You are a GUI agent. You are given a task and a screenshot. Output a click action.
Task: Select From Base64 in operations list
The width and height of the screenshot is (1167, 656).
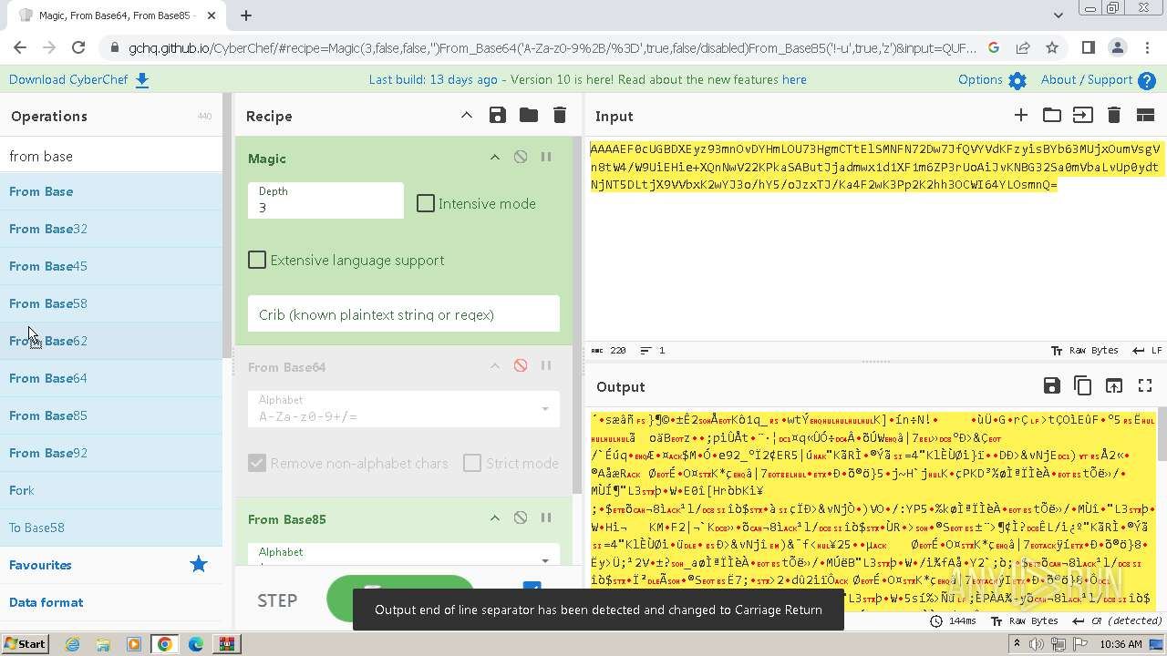(x=111, y=378)
